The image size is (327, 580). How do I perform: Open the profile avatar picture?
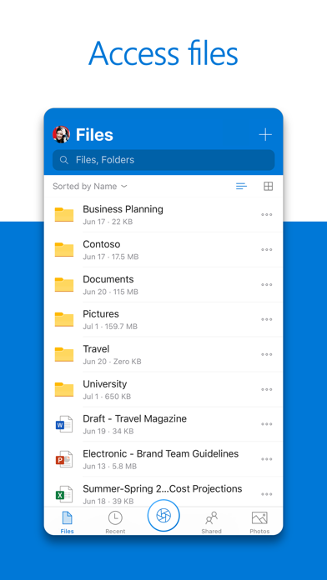click(x=61, y=135)
